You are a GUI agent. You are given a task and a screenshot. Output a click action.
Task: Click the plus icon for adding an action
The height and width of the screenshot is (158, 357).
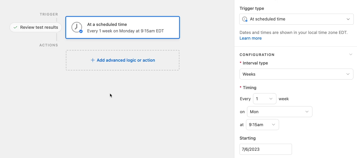[93, 60]
